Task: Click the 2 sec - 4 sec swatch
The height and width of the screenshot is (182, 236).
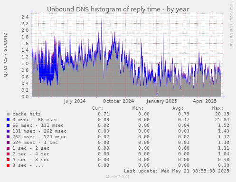Action: coord(8,154)
